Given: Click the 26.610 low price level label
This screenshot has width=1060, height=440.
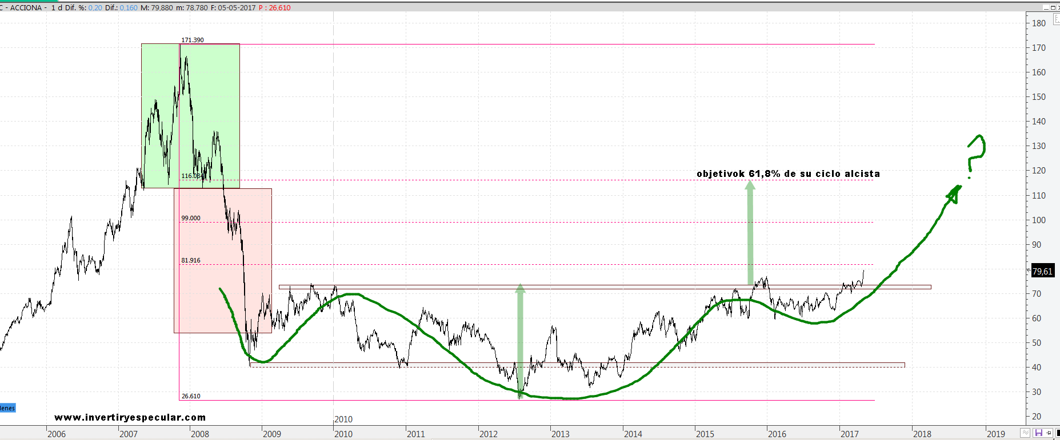Looking at the screenshot, I should (x=191, y=396).
